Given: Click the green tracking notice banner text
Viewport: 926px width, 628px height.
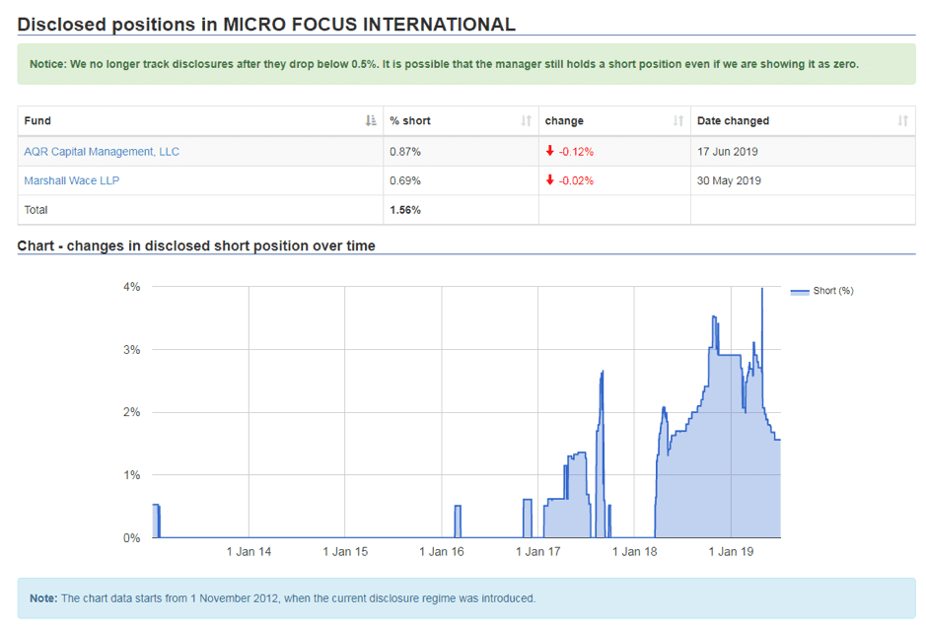Looking at the screenshot, I should tap(444, 64).
